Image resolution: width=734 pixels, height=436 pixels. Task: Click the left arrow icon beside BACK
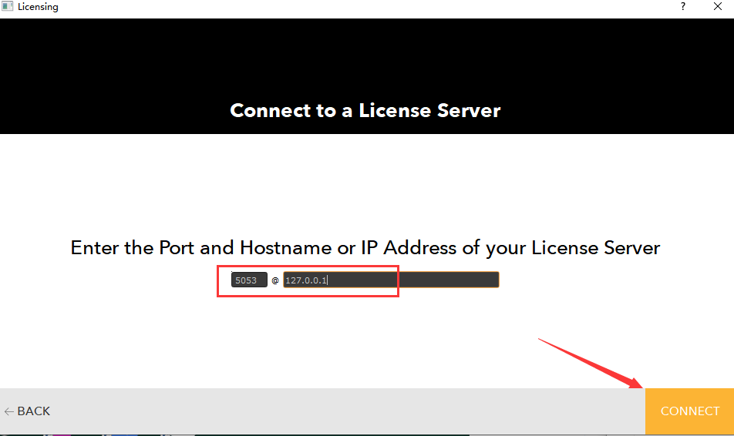coord(8,411)
